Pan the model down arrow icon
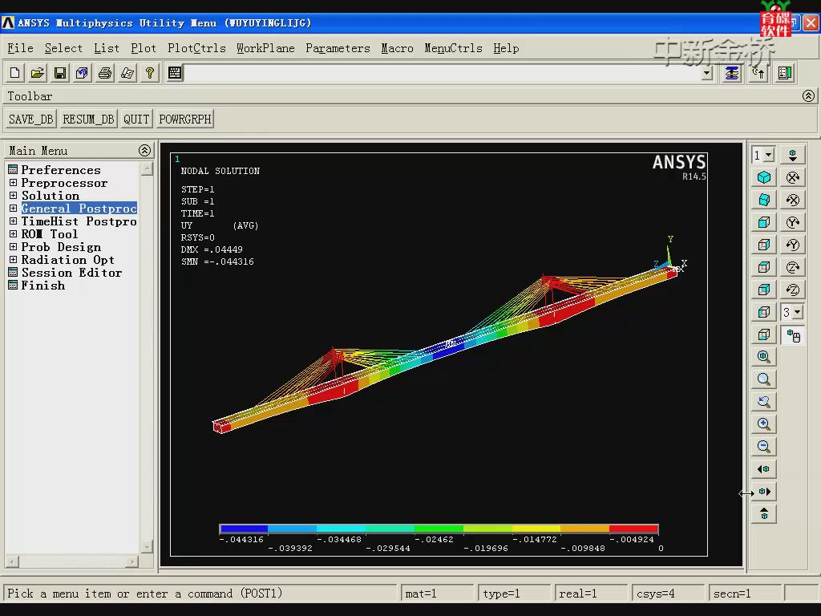The image size is (821, 616). 792,155
